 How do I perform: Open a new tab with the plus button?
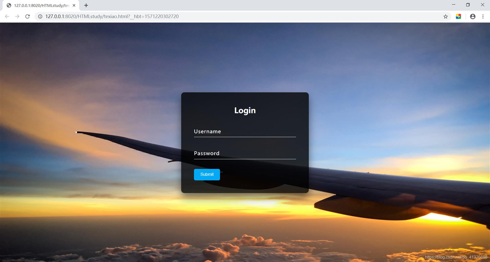(x=86, y=5)
